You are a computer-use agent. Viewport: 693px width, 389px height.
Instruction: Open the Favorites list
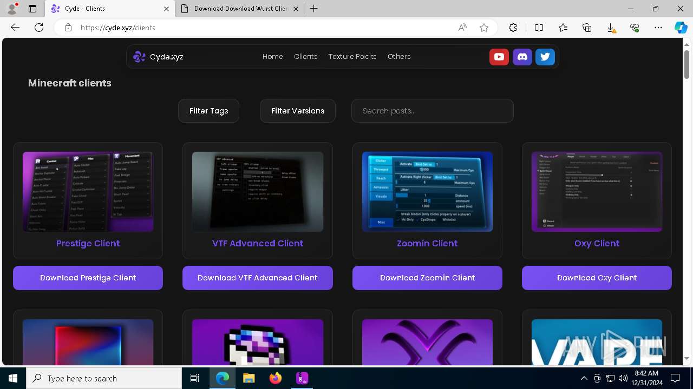click(x=563, y=28)
